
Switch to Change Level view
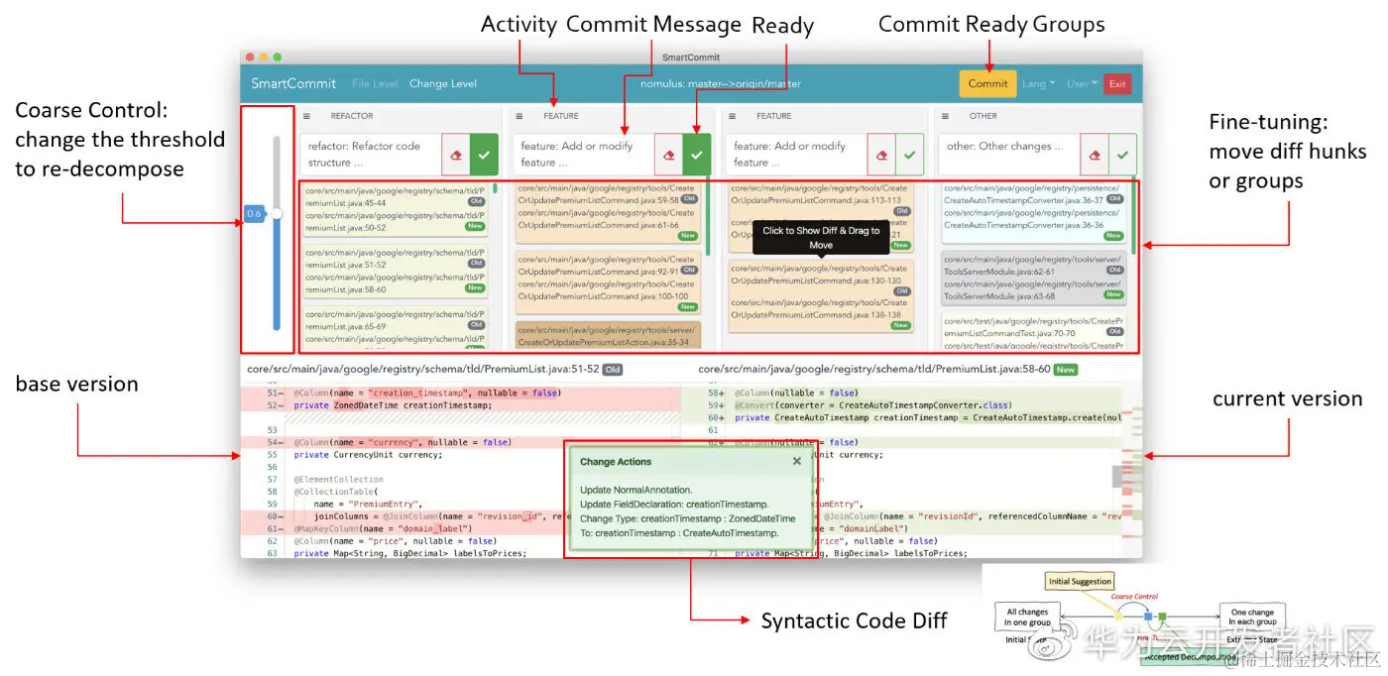pyautogui.click(x=442, y=84)
